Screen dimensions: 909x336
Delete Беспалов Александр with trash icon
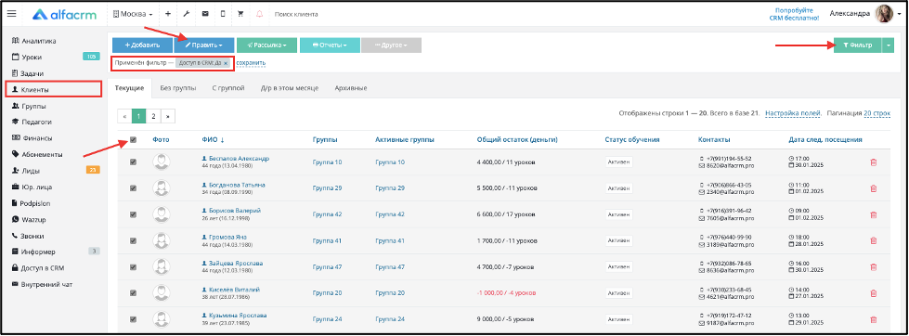(874, 162)
